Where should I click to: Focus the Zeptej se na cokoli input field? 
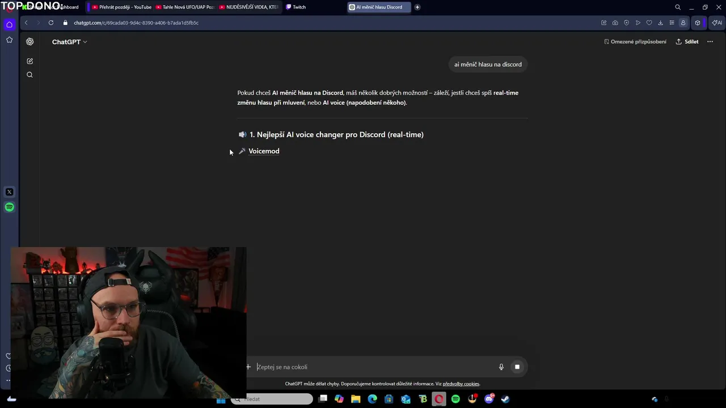click(x=374, y=367)
